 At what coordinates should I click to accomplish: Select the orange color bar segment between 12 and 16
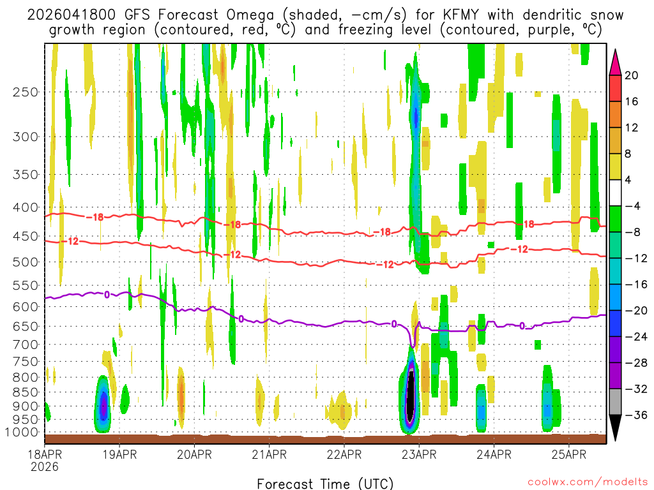coord(616,114)
